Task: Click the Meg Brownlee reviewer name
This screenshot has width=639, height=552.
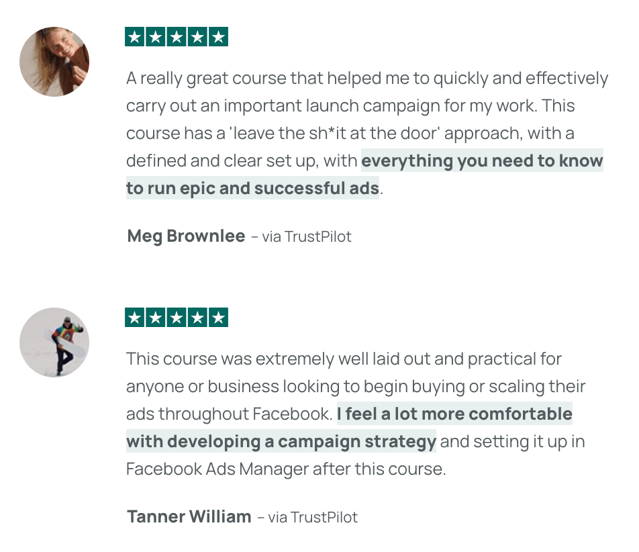Action: click(186, 236)
